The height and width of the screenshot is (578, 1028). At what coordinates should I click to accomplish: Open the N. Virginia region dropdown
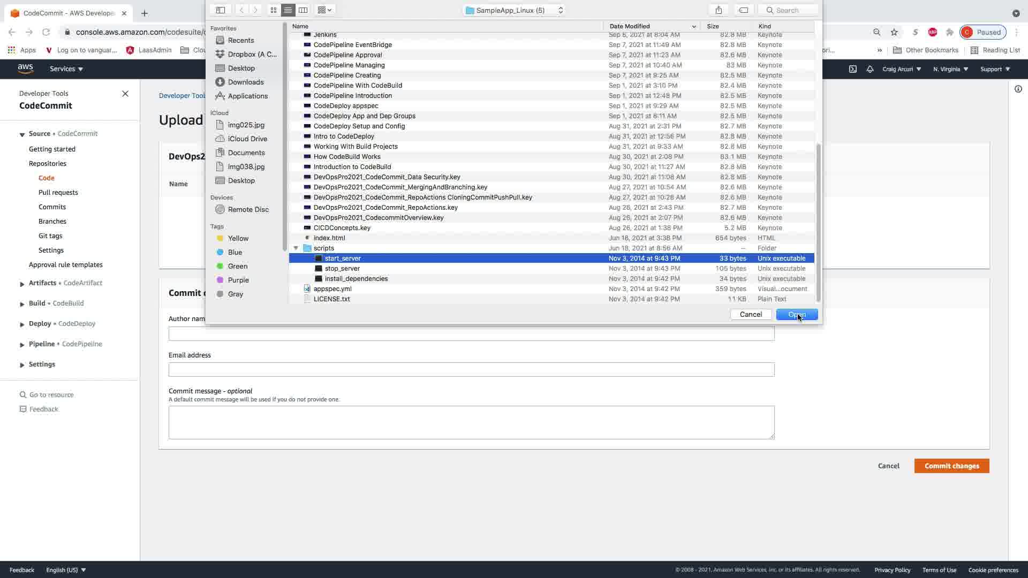tap(950, 69)
